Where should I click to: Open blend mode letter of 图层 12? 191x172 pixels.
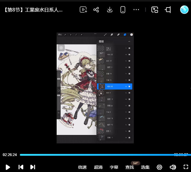pyautogui.click(x=126, y=61)
